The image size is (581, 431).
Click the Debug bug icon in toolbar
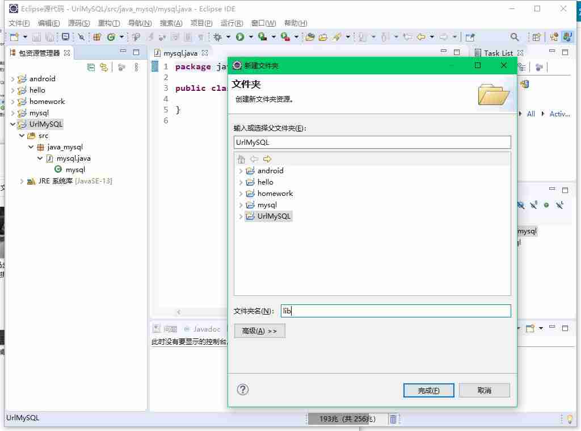click(x=217, y=37)
